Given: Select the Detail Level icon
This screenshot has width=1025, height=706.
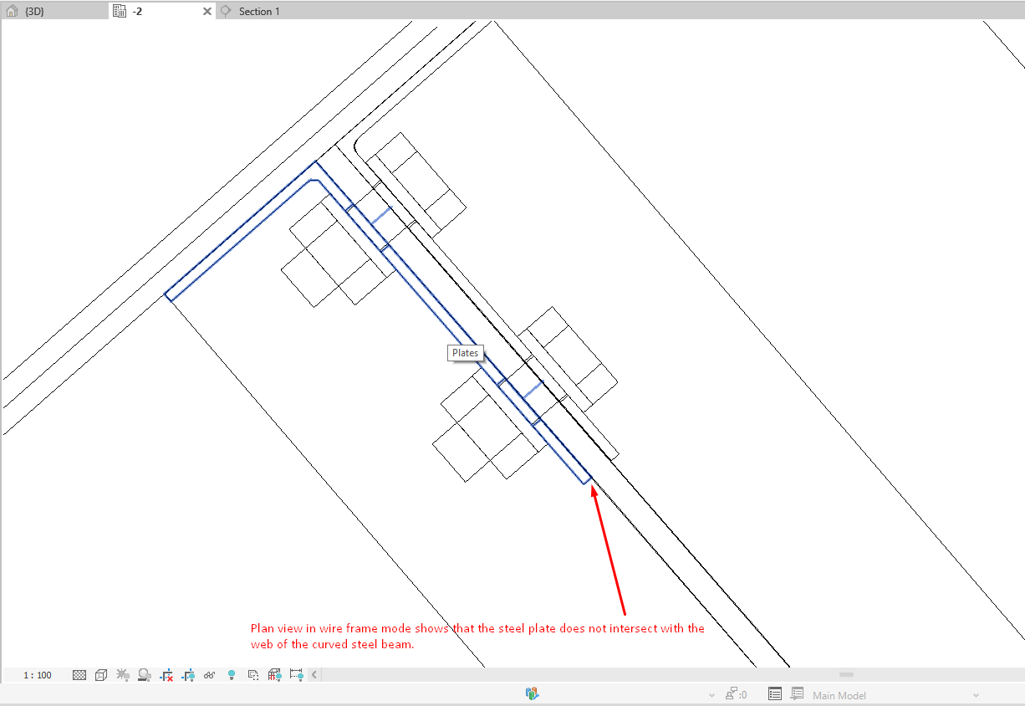Looking at the screenshot, I should [79, 675].
